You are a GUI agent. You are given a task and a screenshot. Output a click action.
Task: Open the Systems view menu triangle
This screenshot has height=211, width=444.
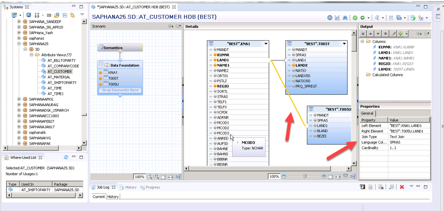(x=82, y=14)
